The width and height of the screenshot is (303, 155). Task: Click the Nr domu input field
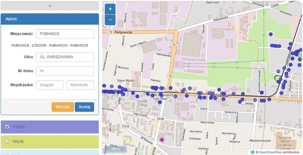[65, 71]
